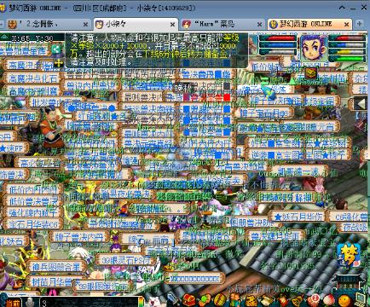Click the white pet icon beside chat bar
Viewport: 370px width, 307px height.
tap(153, 301)
